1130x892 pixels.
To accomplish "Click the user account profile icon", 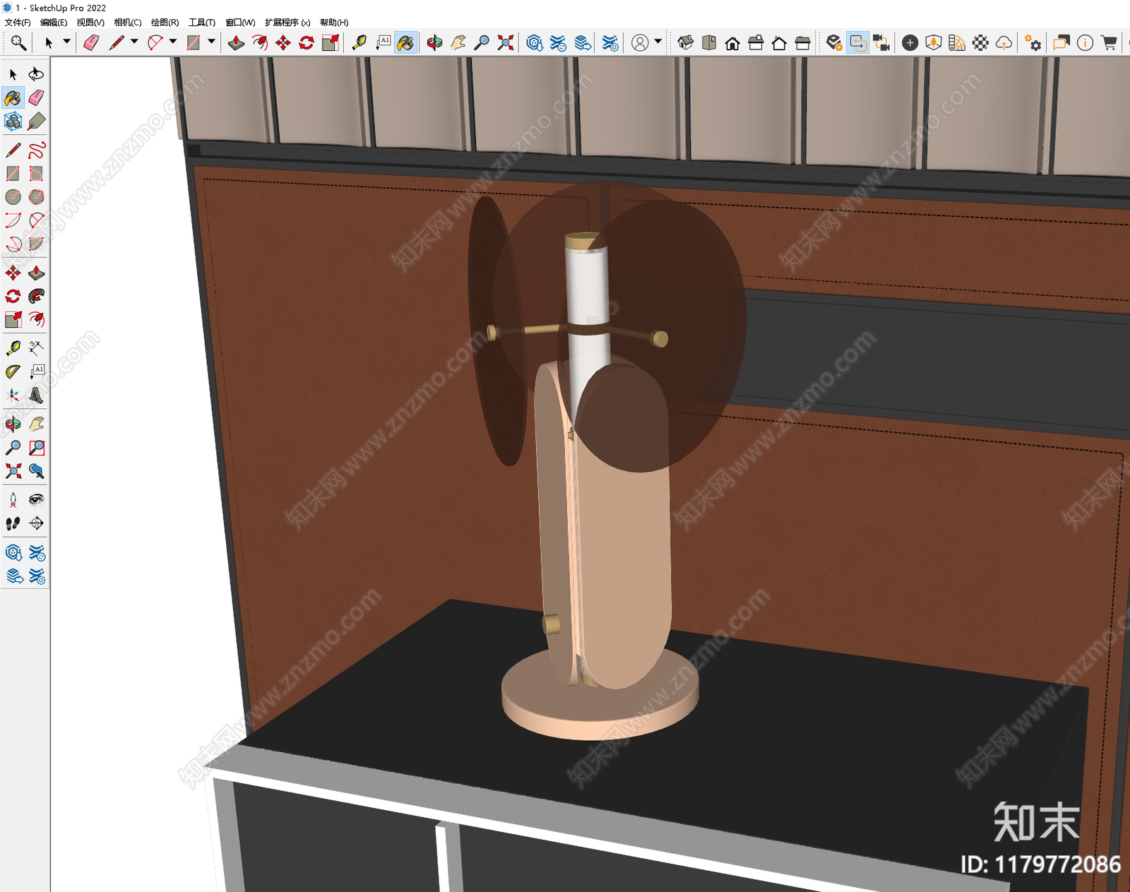I will click(640, 43).
